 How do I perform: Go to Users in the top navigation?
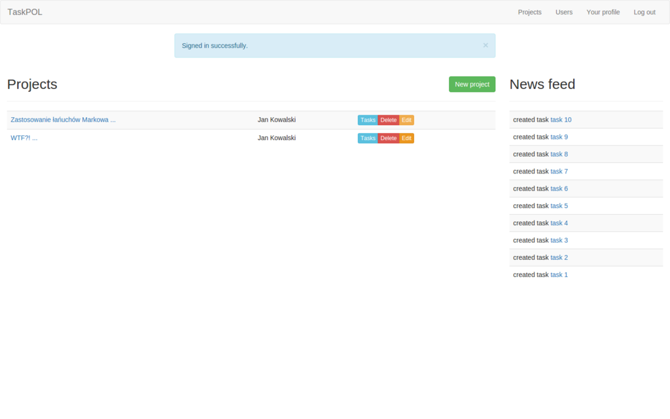563,12
